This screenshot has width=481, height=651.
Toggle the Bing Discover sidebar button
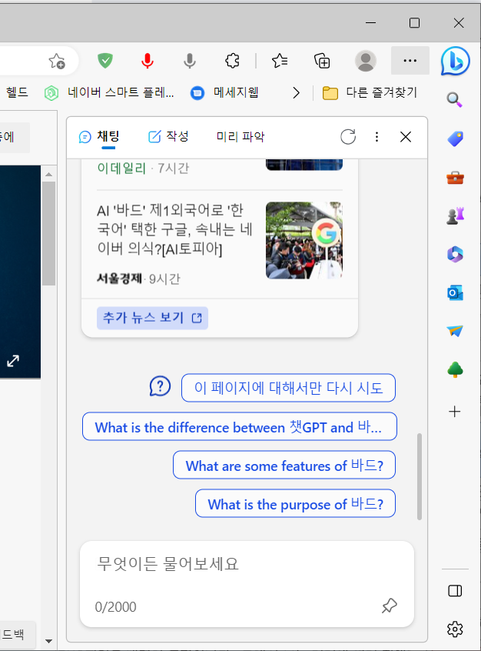[456, 61]
